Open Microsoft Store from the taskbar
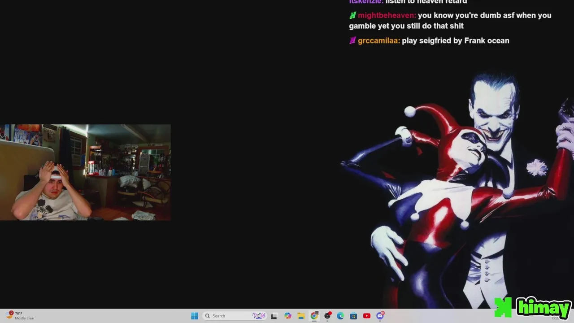Viewport: 574px width, 323px height. click(353, 316)
